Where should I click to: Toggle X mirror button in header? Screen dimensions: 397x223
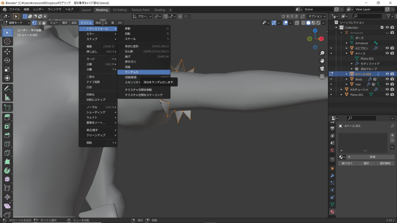click(x=288, y=16)
